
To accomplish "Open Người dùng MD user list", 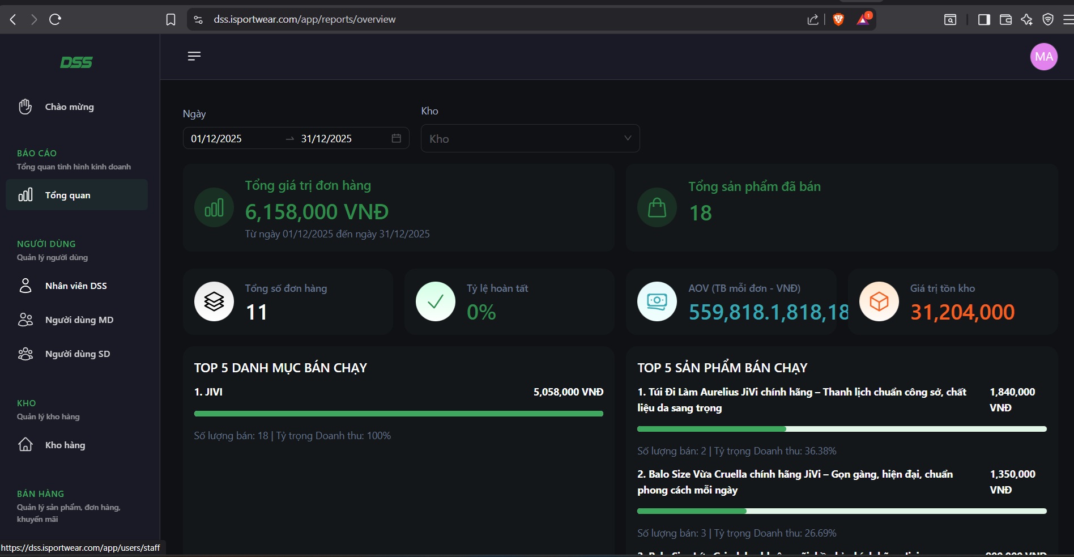I will [x=79, y=320].
